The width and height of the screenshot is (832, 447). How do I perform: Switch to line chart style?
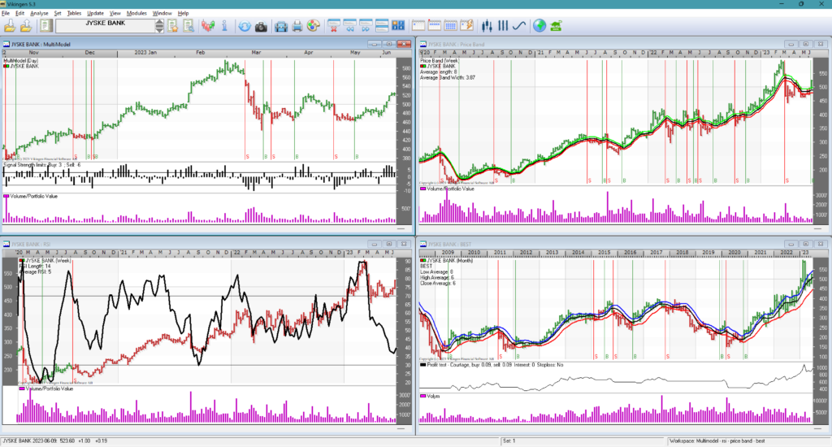[519, 25]
